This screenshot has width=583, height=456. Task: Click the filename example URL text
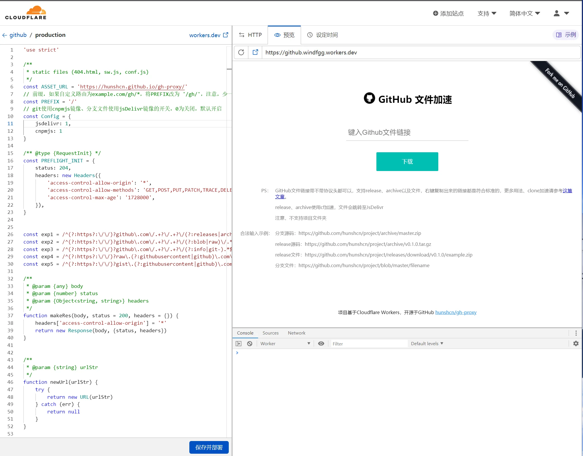pos(364,265)
